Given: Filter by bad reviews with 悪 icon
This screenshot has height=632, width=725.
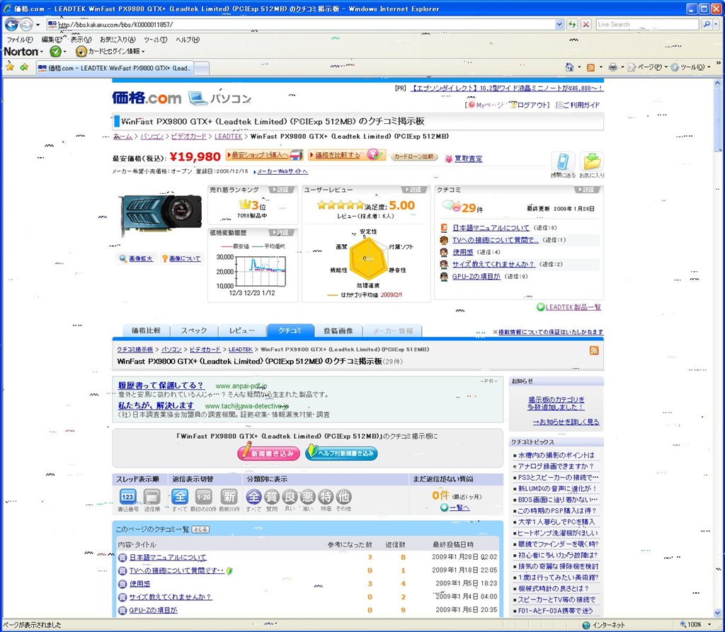Looking at the screenshot, I should click(307, 497).
